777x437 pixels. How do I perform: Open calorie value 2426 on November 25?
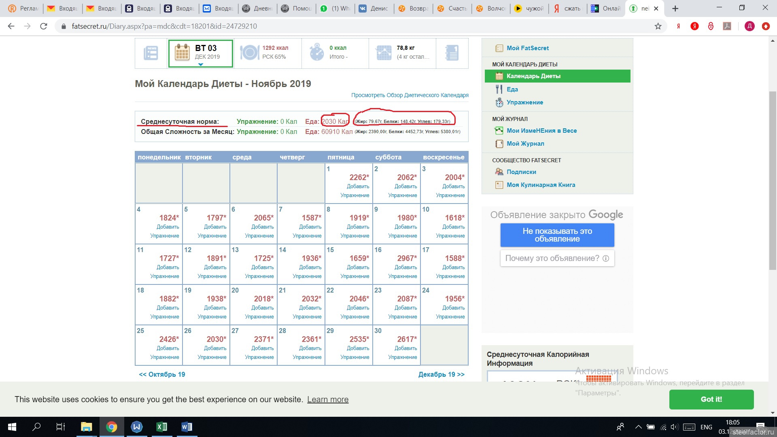(x=169, y=339)
